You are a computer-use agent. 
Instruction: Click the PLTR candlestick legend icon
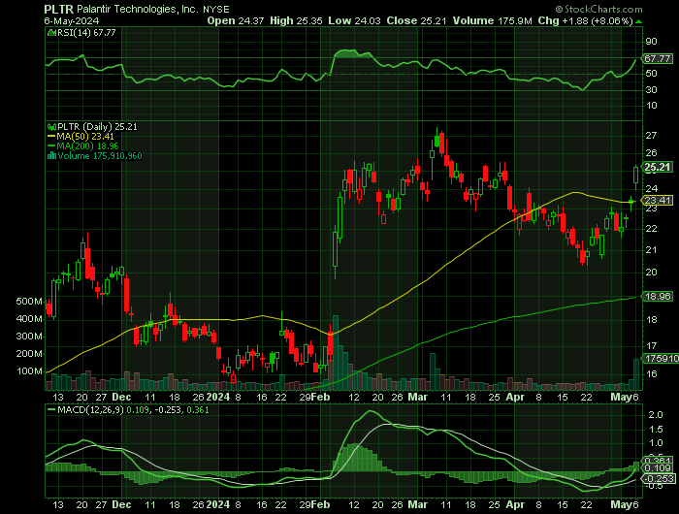click(51, 127)
